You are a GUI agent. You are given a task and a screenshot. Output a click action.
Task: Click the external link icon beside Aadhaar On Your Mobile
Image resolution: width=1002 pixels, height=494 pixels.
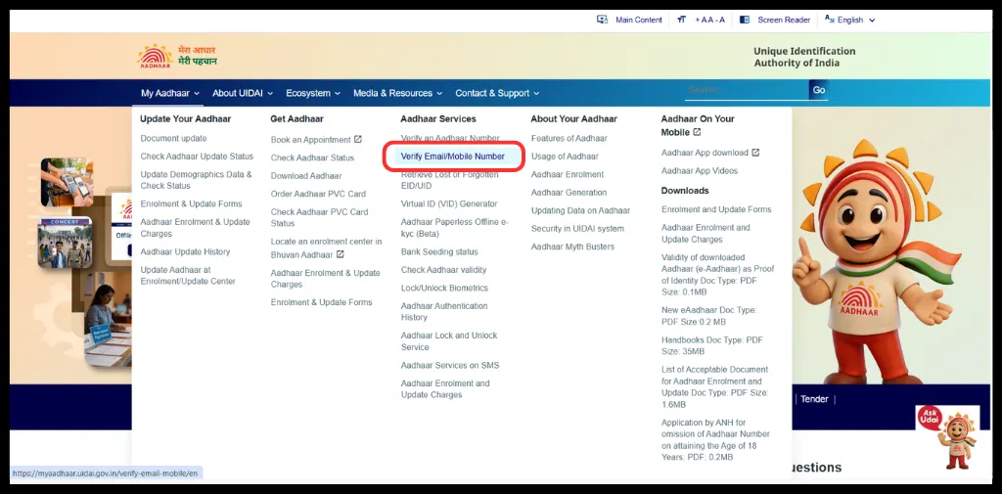(697, 132)
